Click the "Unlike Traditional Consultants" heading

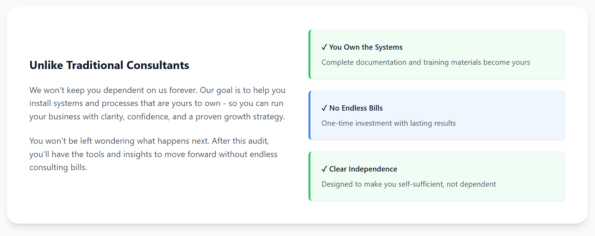(x=109, y=65)
